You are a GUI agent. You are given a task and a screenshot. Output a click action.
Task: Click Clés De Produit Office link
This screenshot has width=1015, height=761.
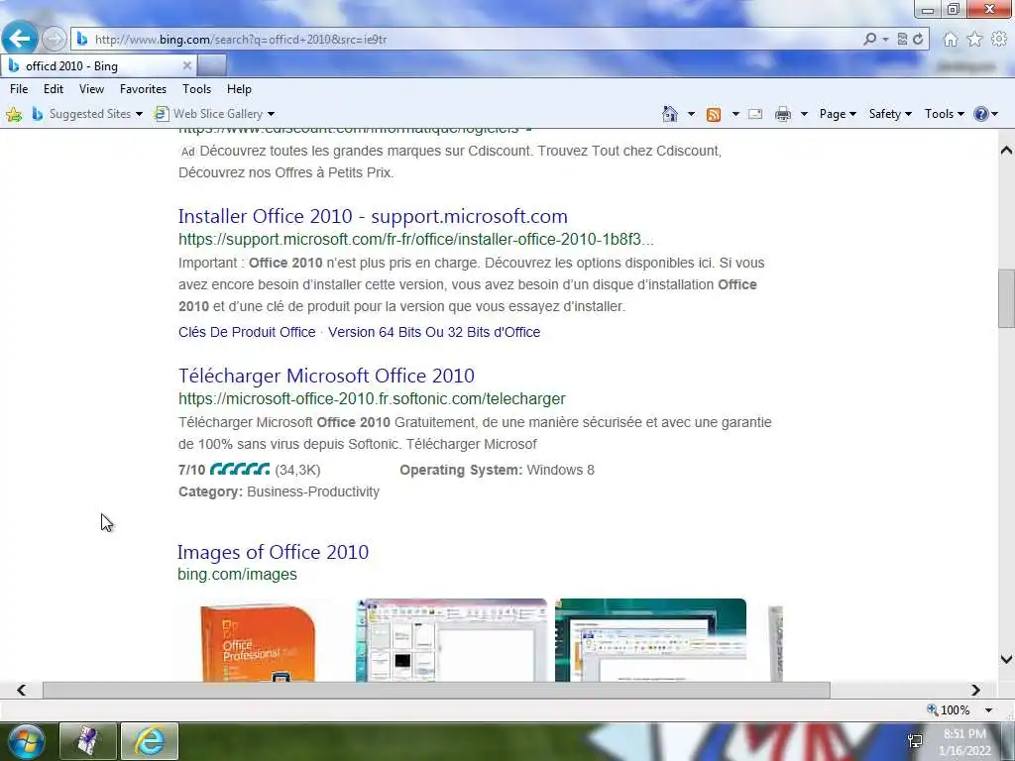247,332
